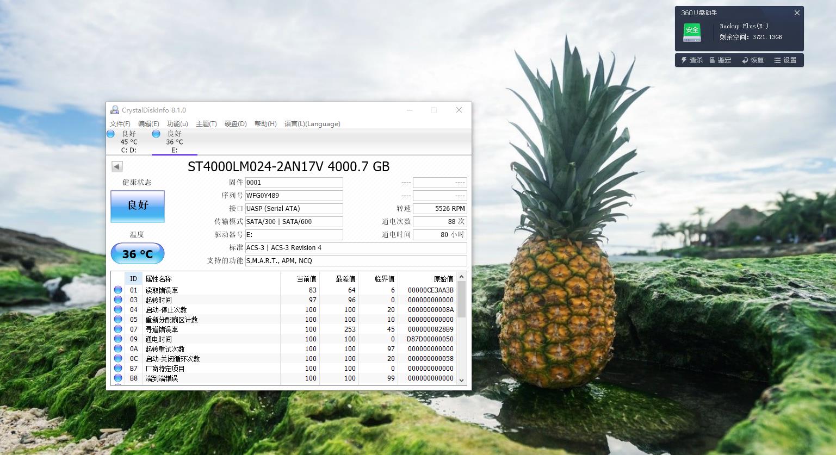This screenshot has width=836, height=455.
Task: Open the 主题(T) dropdown
Action: pos(206,124)
